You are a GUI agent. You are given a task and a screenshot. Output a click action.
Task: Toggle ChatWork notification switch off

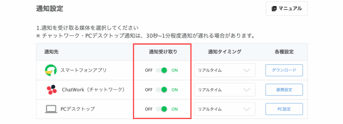[161, 90]
